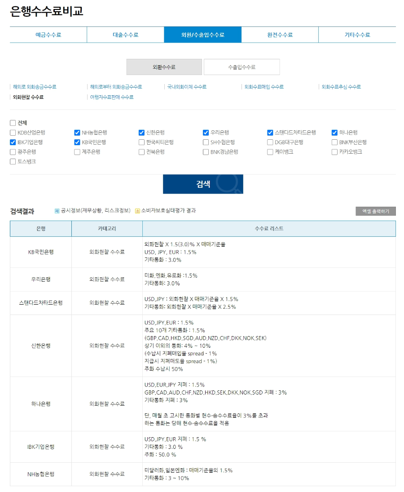Viewport: 404px width, 492px height.
Task: Select the 수출입수수료 sub-tab
Action: (x=242, y=67)
